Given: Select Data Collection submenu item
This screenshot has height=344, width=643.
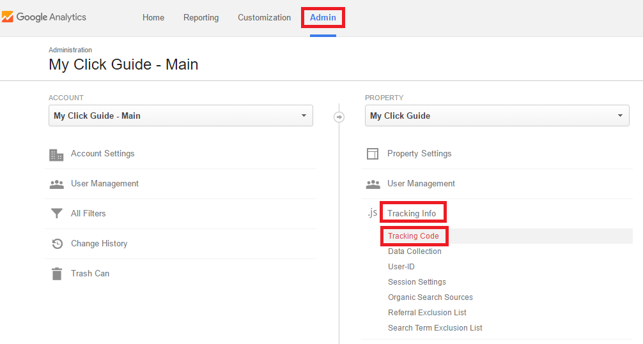Looking at the screenshot, I should pos(415,251).
